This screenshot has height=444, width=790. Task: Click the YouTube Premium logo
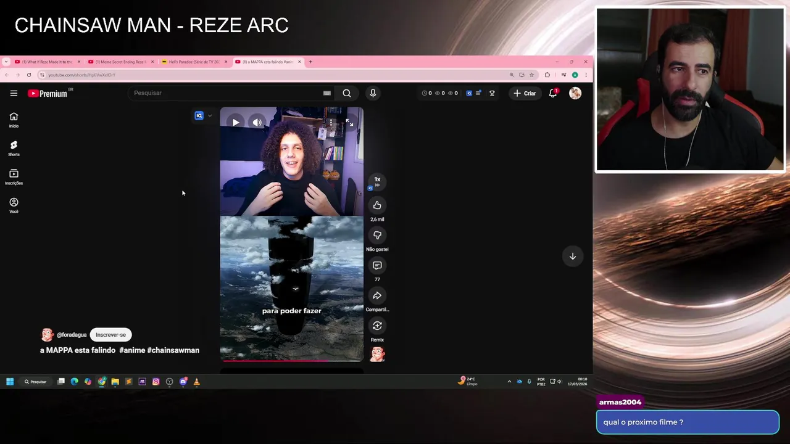click(48, 93)
